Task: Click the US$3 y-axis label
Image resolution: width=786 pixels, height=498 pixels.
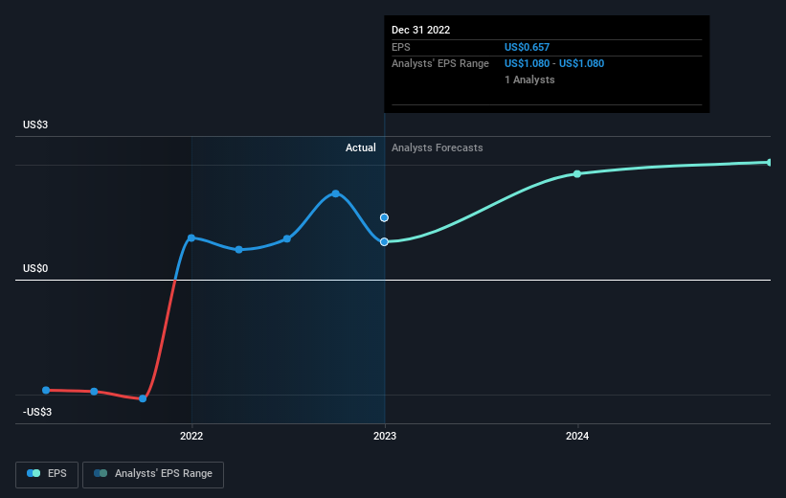Action: click(35, 124)
